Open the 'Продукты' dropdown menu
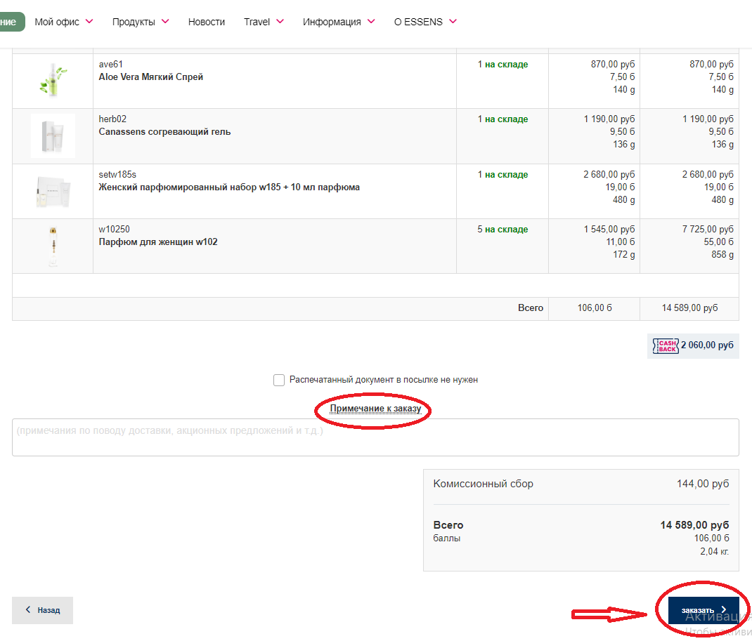 [141, 22]
